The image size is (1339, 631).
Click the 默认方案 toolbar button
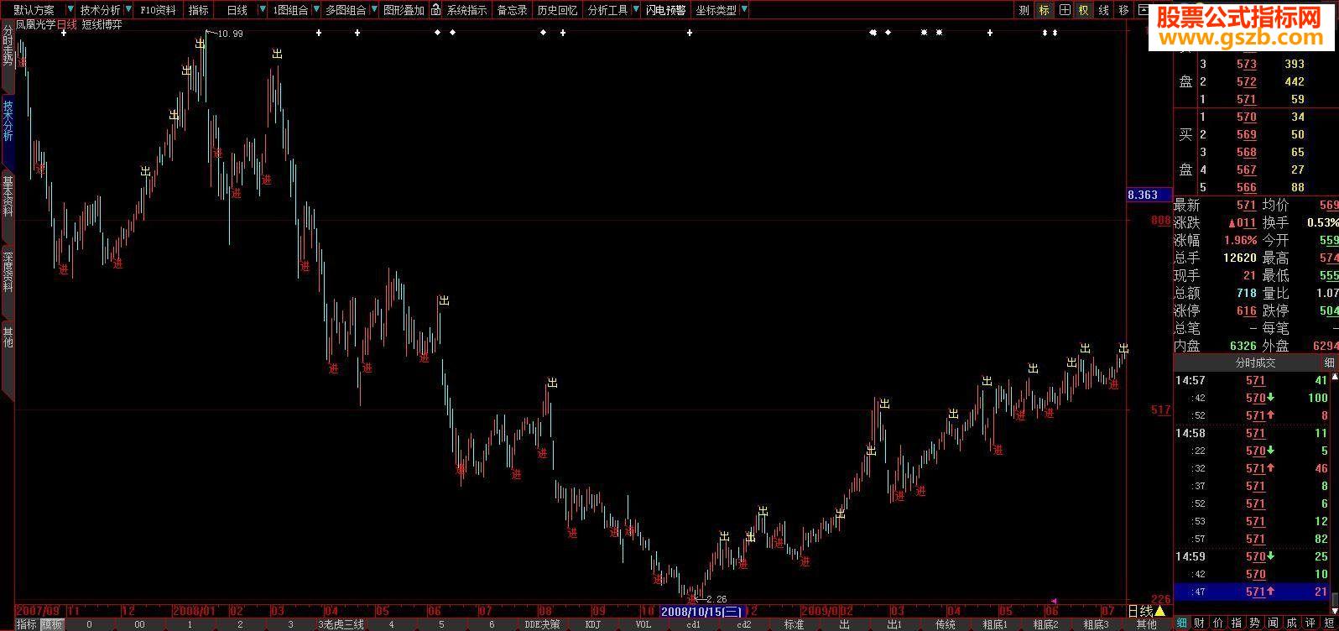pos(34,10)
